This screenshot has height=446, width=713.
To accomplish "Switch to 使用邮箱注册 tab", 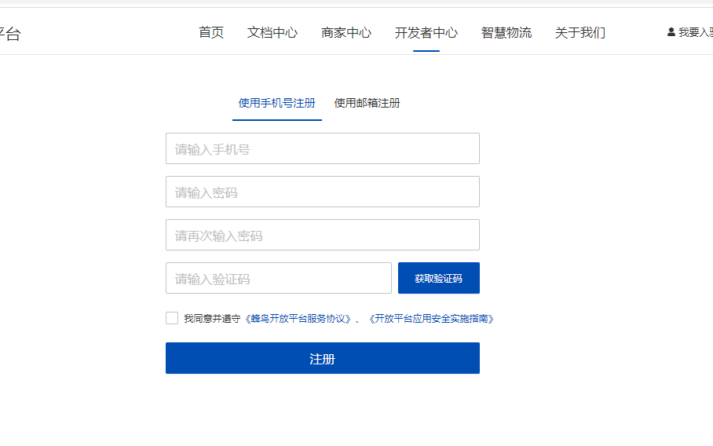I will [367, 103].
